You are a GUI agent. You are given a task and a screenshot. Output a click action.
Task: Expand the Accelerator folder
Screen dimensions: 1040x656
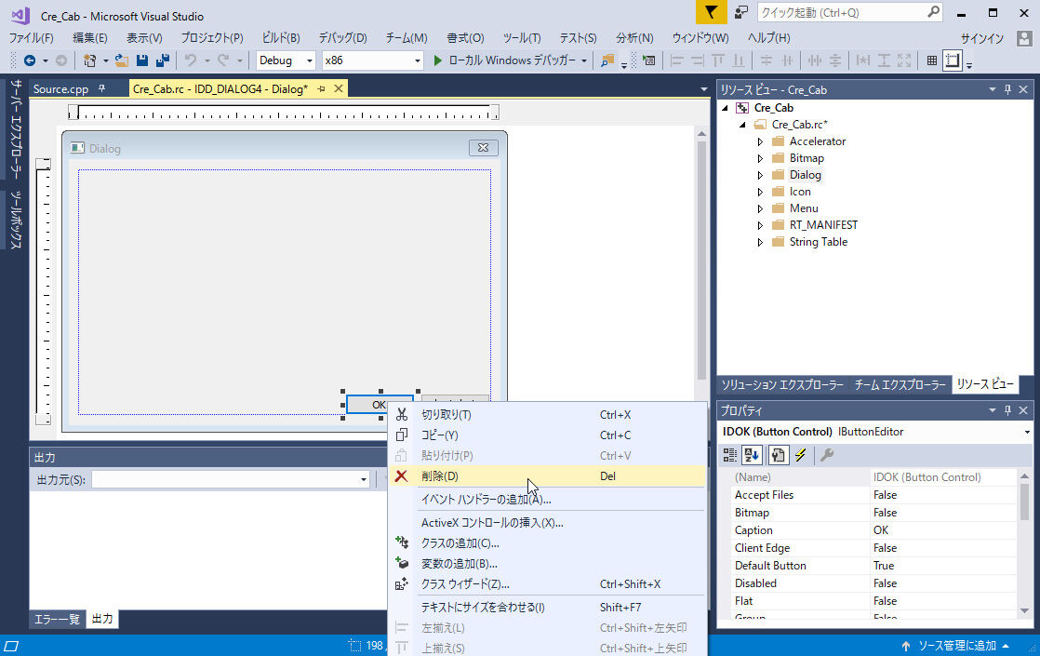(x=760, y=141)
